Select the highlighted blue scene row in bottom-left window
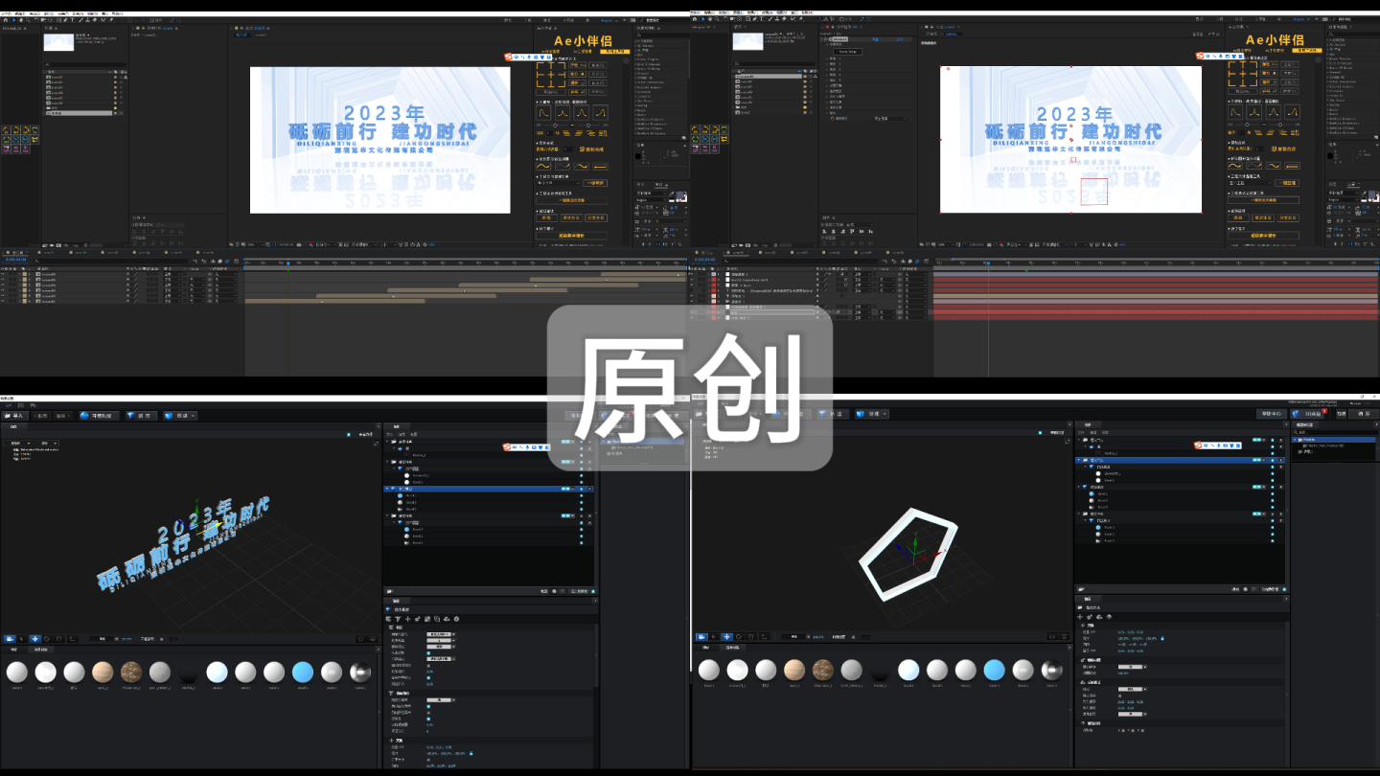Viewport: 1380px width, 776px height. tap(489, 489)
